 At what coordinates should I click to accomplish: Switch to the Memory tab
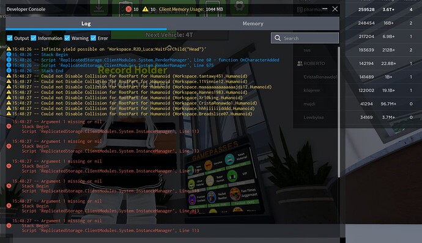[253, 23]
